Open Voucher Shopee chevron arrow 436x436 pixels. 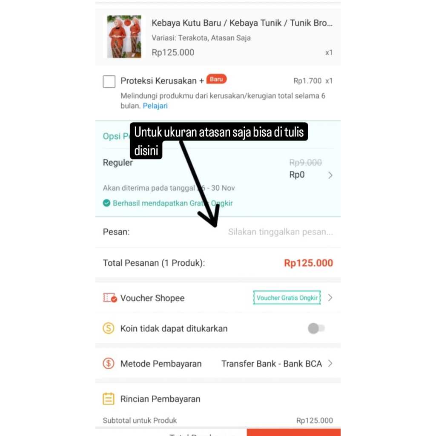tap(330, 298)
